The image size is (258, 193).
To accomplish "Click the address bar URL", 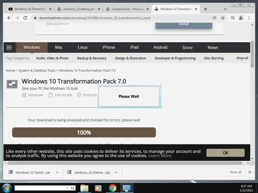I will coord(95,18).
